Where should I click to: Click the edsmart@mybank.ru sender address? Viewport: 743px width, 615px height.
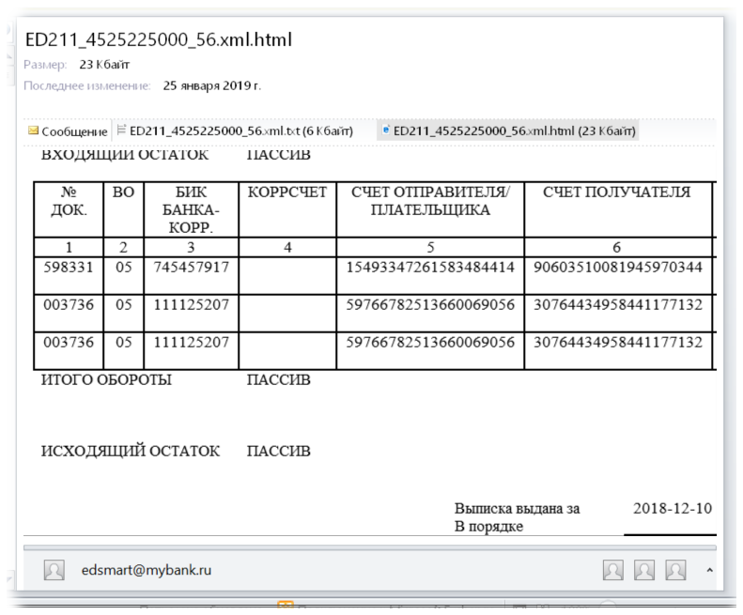[x=146, y=570]
